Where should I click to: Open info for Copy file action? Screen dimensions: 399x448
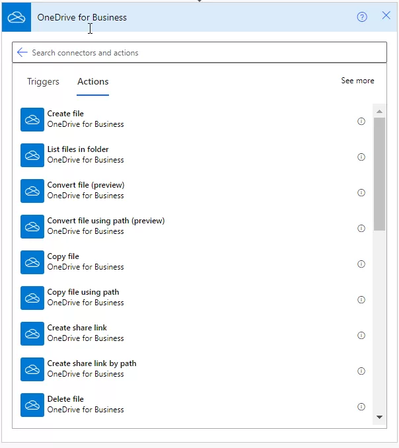[x=361, y=264]
